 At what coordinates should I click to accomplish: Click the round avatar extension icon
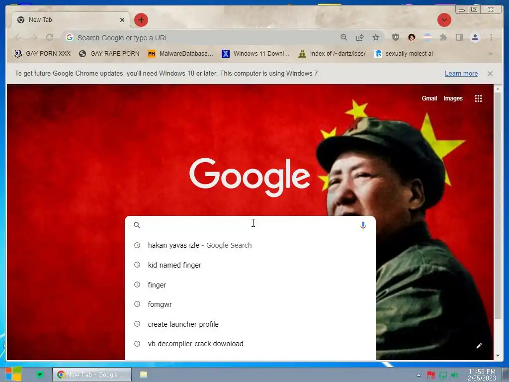[x=412, y=37]
